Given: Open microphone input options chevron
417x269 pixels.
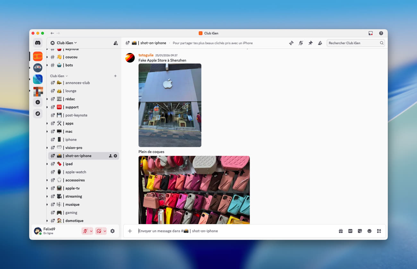Looking at the screenshot, I should (91, 231).
